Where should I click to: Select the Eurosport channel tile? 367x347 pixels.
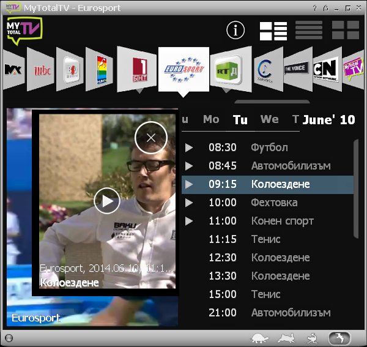(x=183, y=70)
